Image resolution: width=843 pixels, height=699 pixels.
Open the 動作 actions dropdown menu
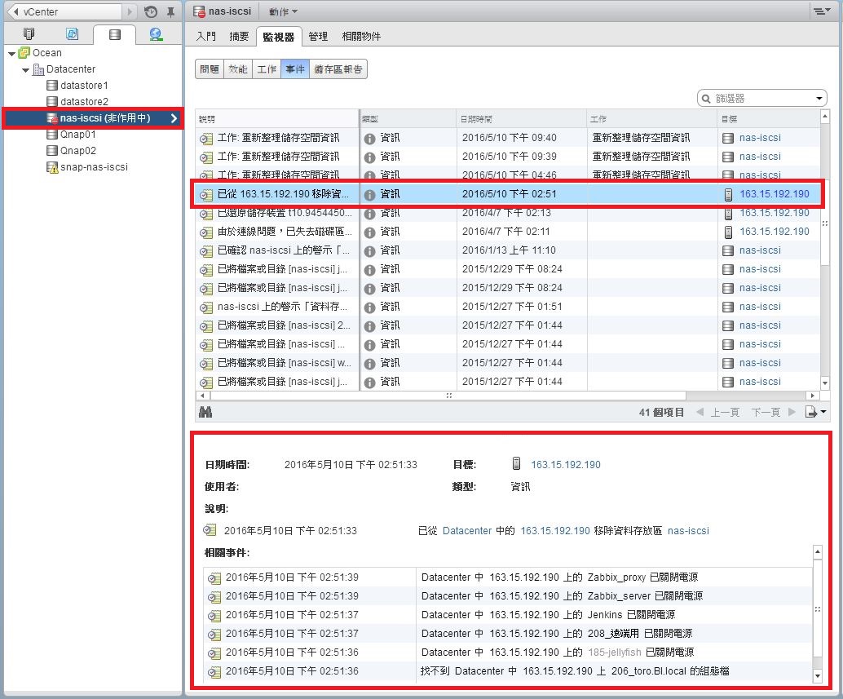pos(283,11)
